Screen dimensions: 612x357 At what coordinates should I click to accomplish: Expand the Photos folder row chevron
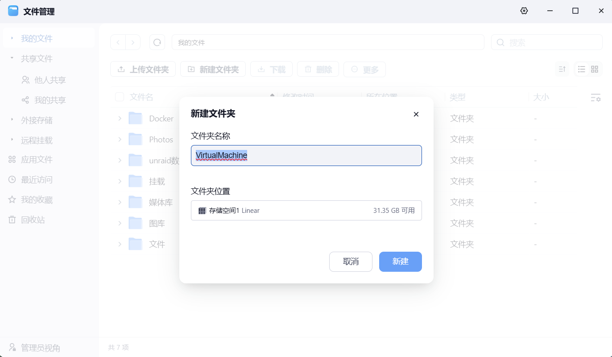click(120, 139)
